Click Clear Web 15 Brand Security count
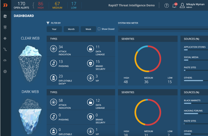Image resolution: width=208 pixels, height=136 pixels. click(x=98, y=62)
